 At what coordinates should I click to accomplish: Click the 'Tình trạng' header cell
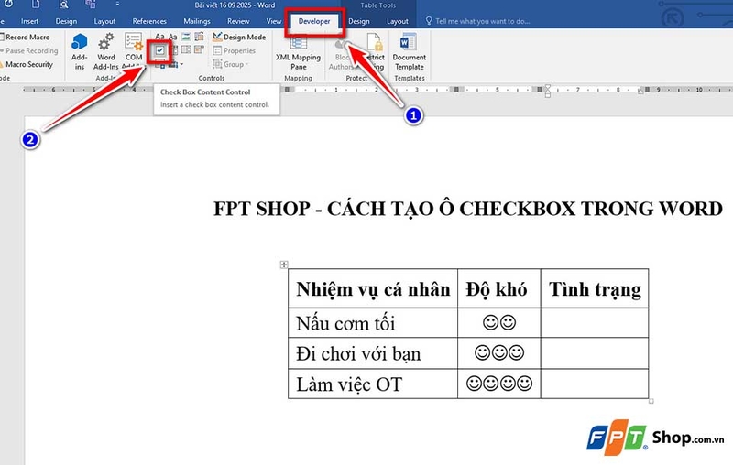tap(595, 288)
